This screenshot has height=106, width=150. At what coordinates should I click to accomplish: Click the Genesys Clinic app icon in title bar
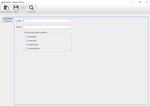[2, 2]
